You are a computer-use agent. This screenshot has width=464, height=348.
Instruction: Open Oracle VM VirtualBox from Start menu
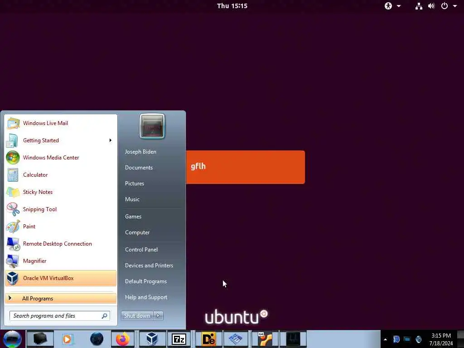[x=61, y=278]
